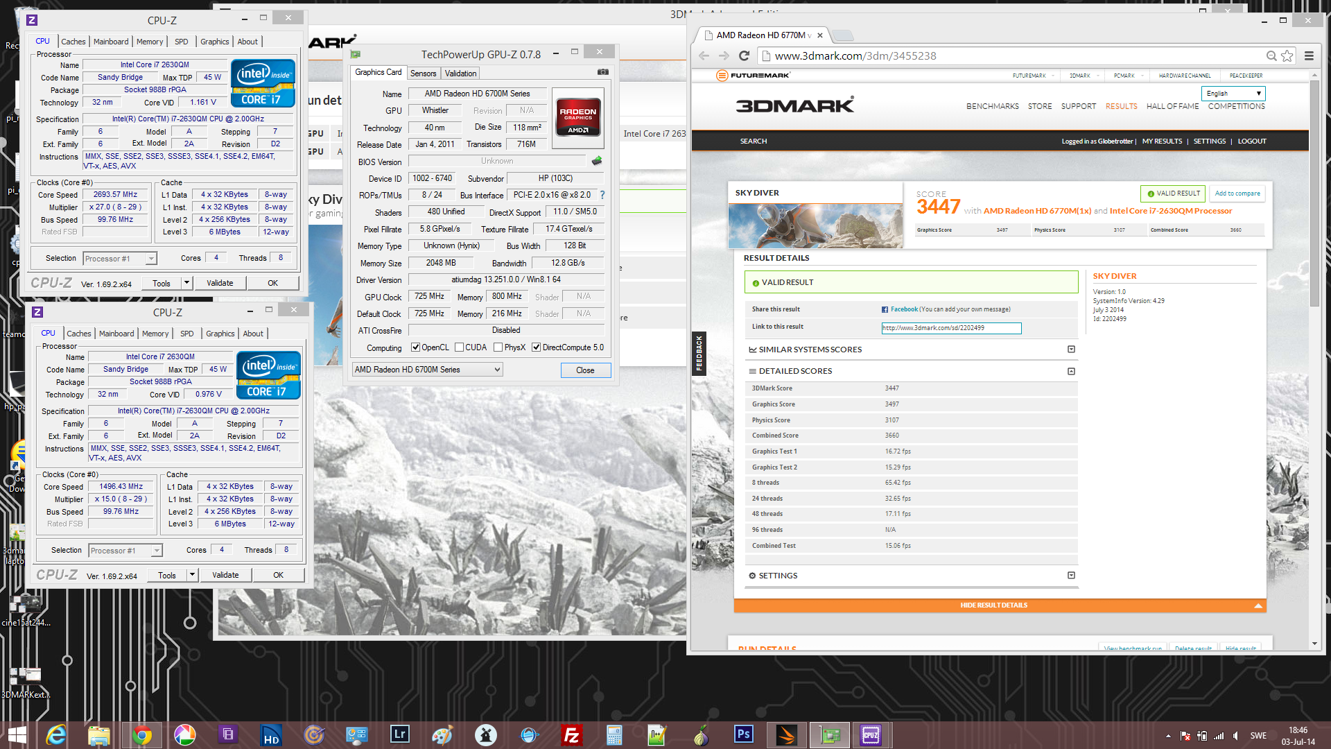1331x749 pixels.
Task: Open MY RESULTS link
Action: [1162, 141]
